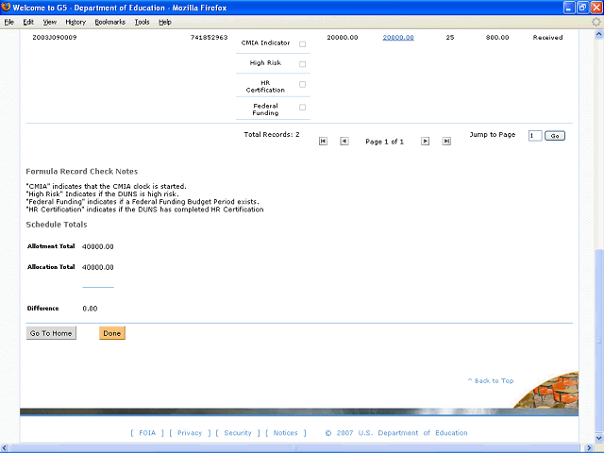Click the Page 1 of 1 text

[x=384, y=142]
